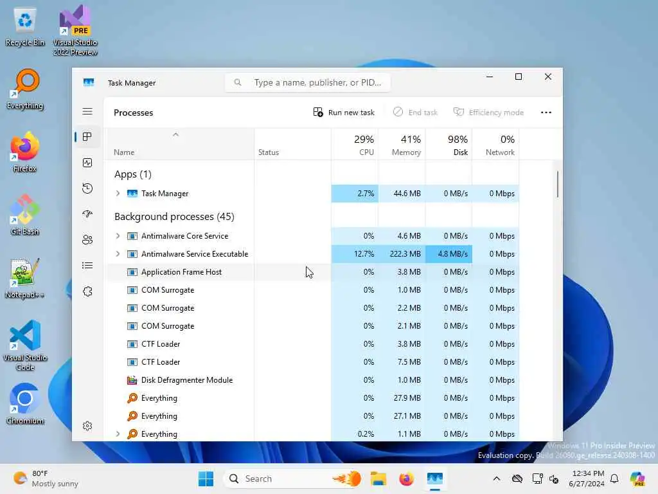Select the Disk Defragmenter Module row
Viewport: 658px width, 494px height.
coord(313,380)
